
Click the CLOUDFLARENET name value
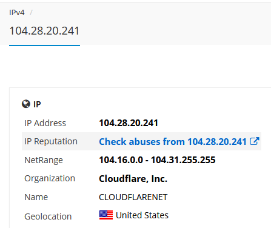pyautogui.click(x=133, y=197)
